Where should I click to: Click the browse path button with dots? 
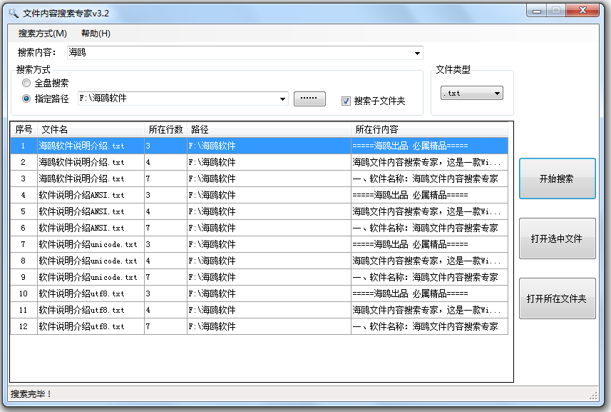[309, 99]
